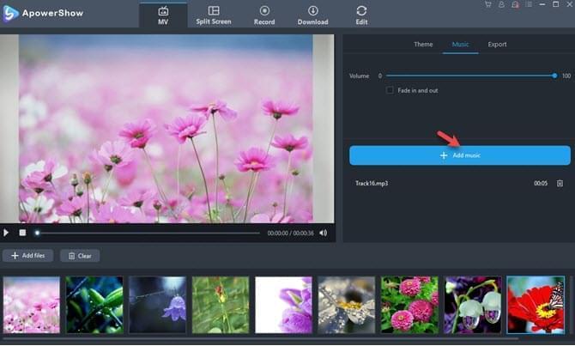Clear all files with Clear button
Screen dimensions: 575x346
80,256
